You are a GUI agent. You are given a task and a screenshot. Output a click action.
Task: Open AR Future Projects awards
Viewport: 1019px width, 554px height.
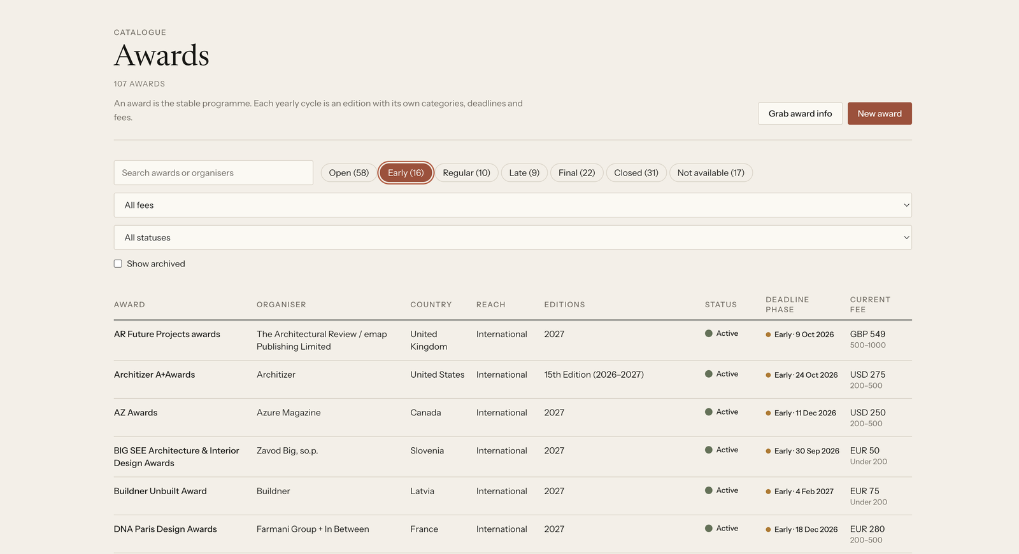click(x=167, y=334)
